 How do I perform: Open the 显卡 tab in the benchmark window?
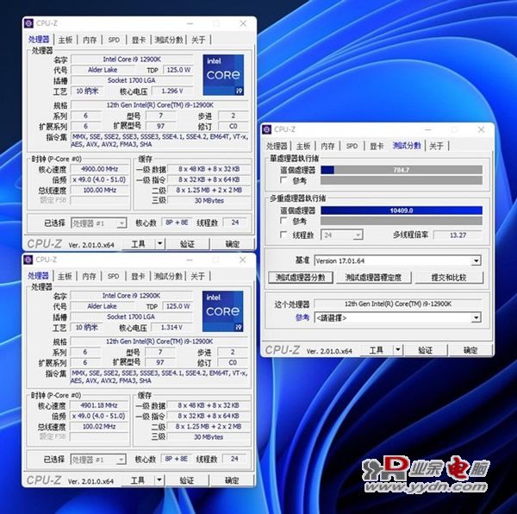[377, 146]
